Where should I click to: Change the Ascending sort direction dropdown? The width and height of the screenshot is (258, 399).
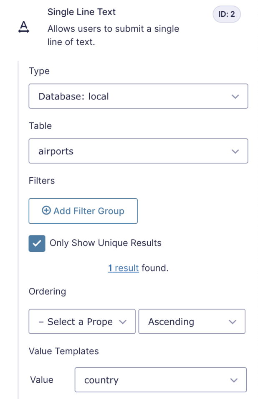click(x=192, y=321)
